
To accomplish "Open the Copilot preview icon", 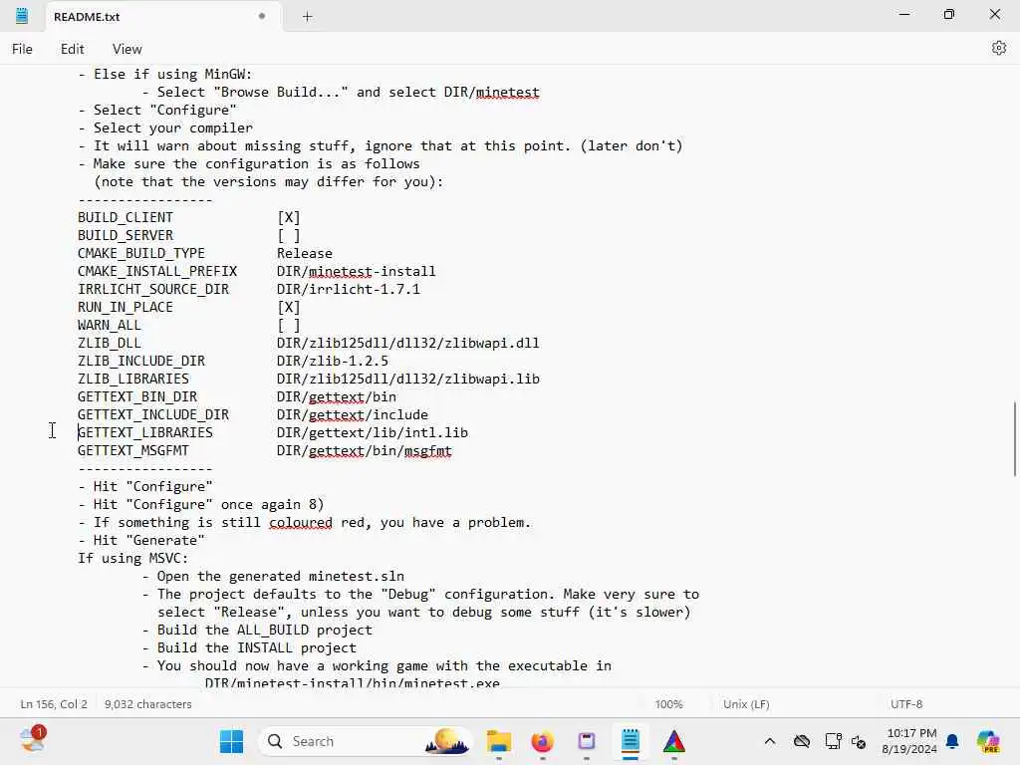I will coord(988,741).
